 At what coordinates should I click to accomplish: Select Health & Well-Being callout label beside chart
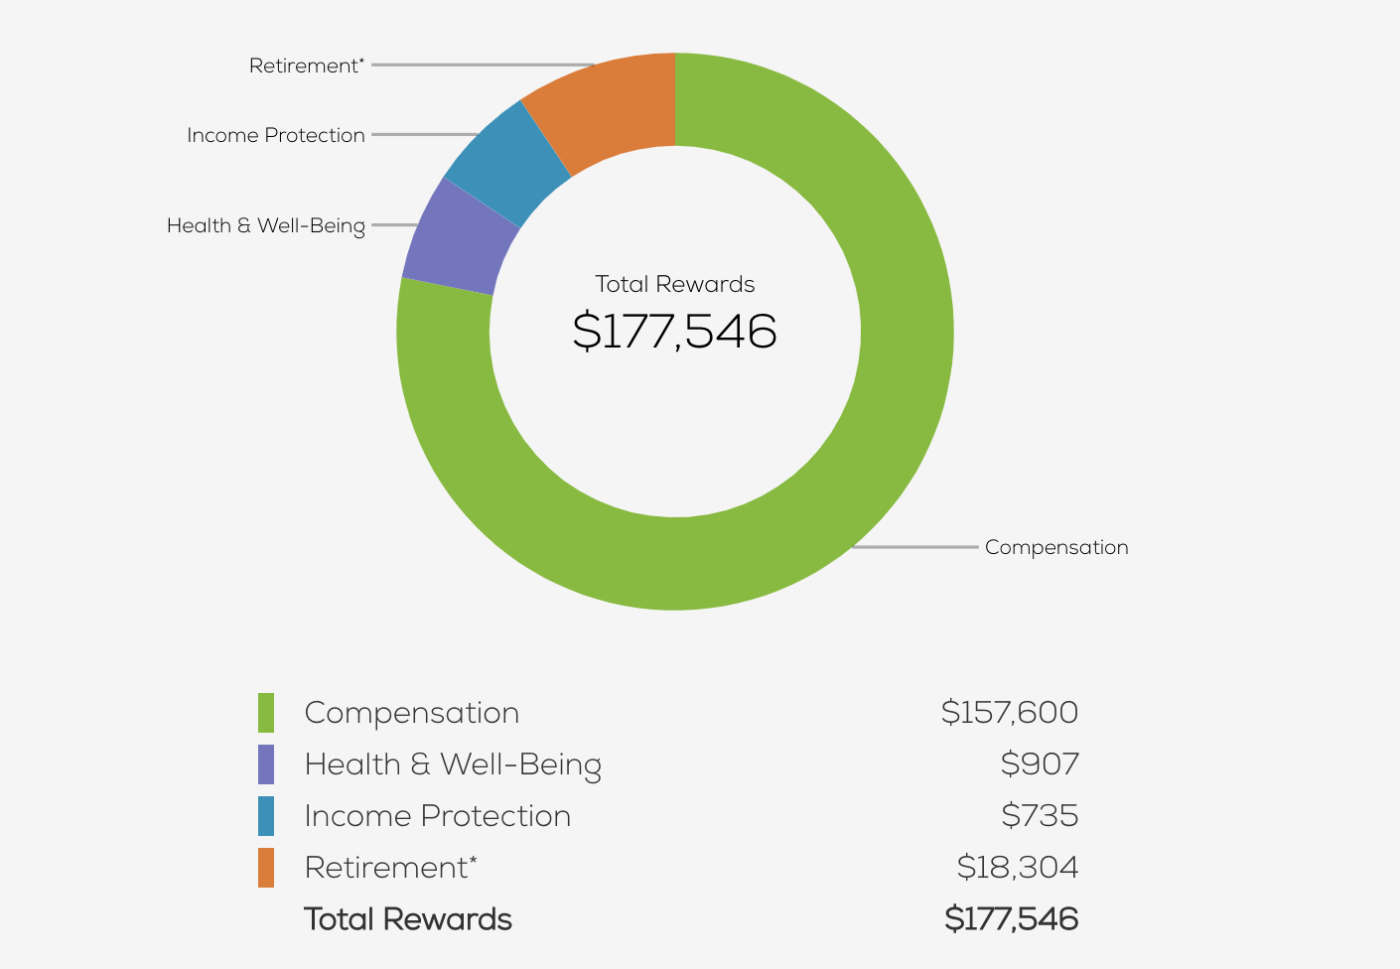tap(266, 225)
